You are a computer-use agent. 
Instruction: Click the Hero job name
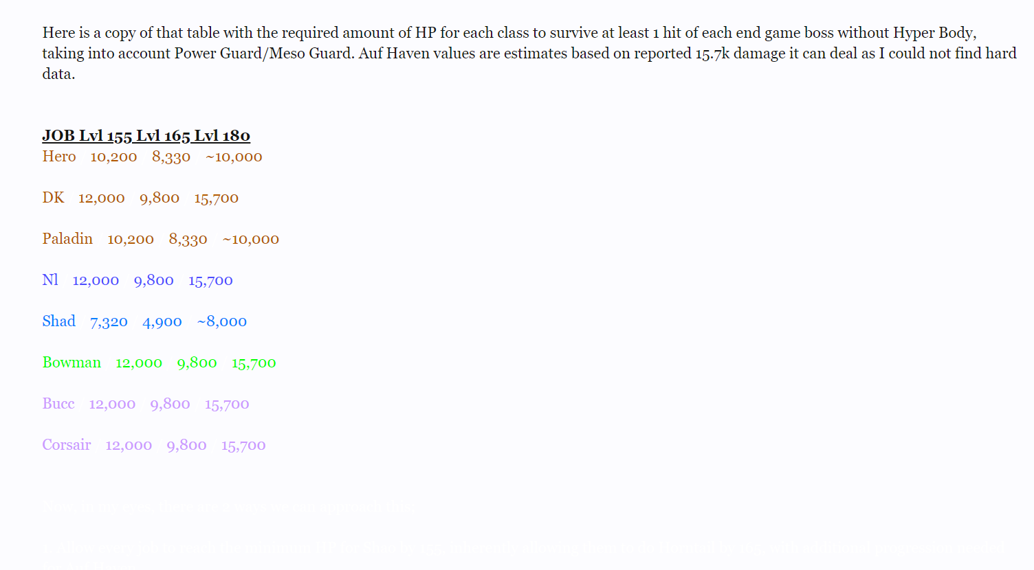pyautogui.click(x=59, y=157)
